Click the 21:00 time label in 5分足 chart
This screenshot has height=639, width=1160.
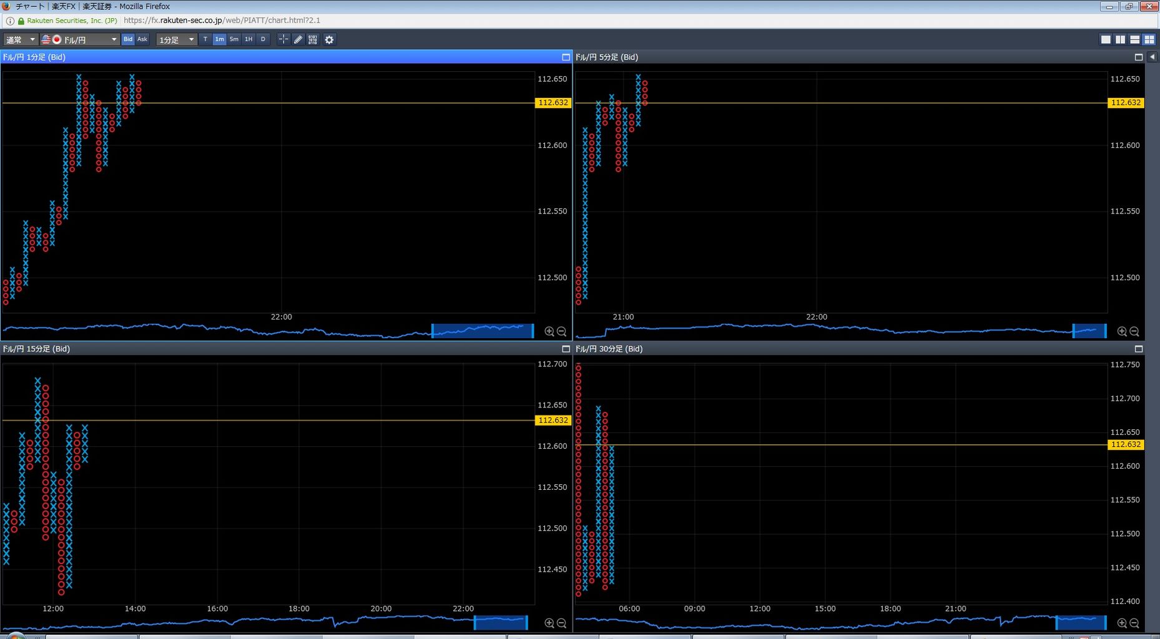[x=623, y=316]
